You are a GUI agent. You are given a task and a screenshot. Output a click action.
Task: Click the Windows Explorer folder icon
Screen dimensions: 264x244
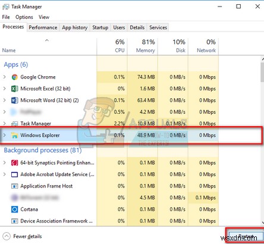coord(14,135)
